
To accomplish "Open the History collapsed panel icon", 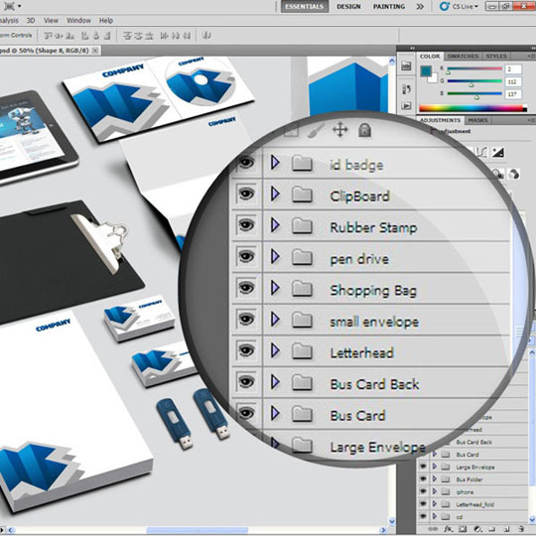I will (x=406, y=89).
